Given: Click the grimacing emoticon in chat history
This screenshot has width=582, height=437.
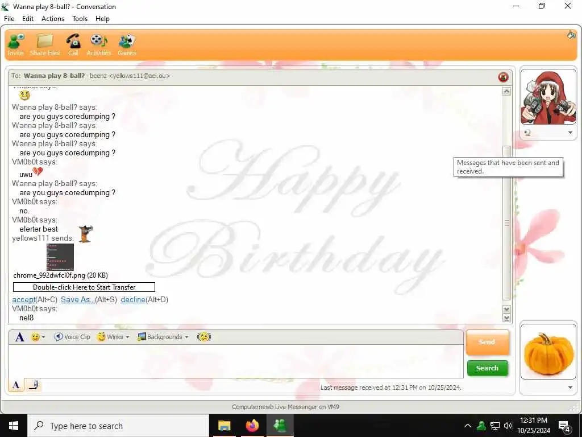Looking at the screenshot, I should (x=24, y=96).
